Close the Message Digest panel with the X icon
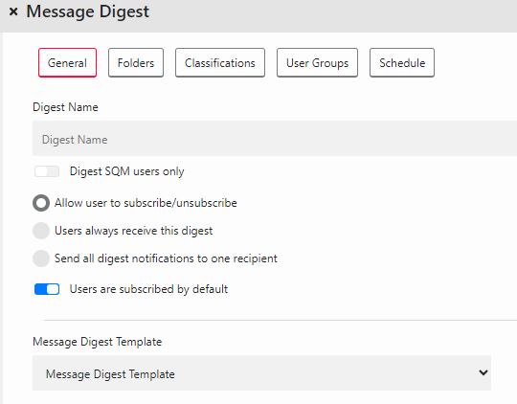This screenshot has width=517, height=404. 13,11
